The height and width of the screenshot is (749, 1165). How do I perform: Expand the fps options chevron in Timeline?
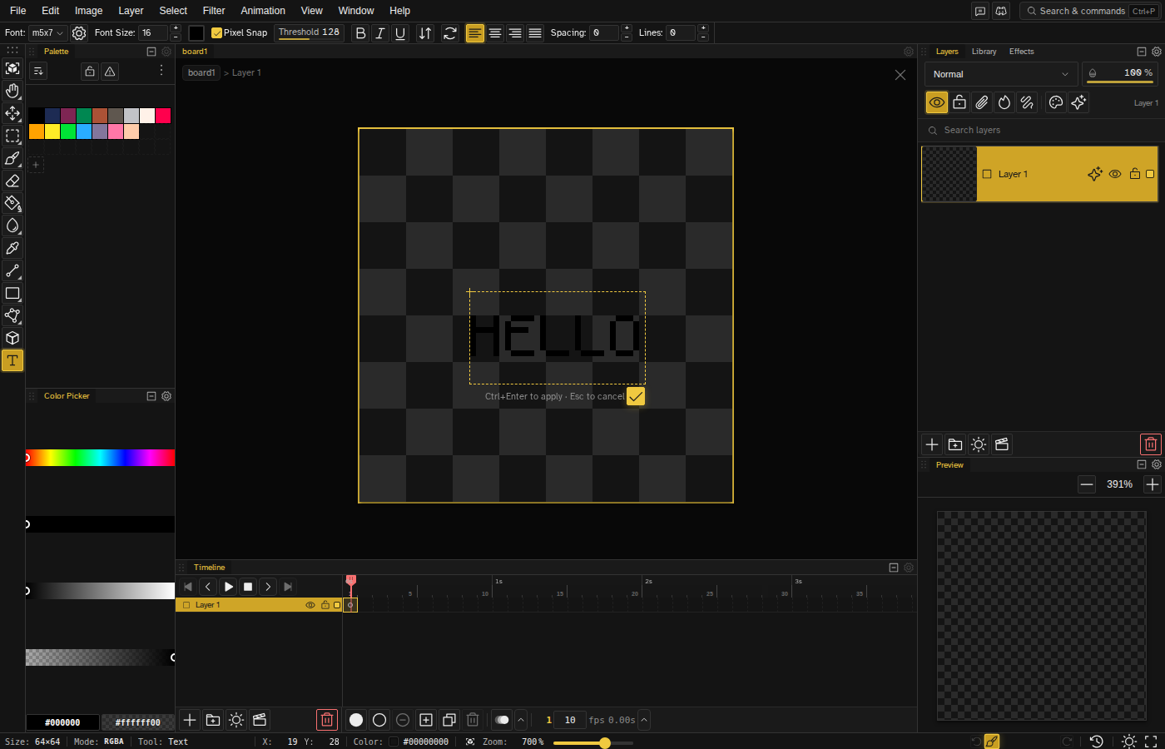[x=644, y=720]
